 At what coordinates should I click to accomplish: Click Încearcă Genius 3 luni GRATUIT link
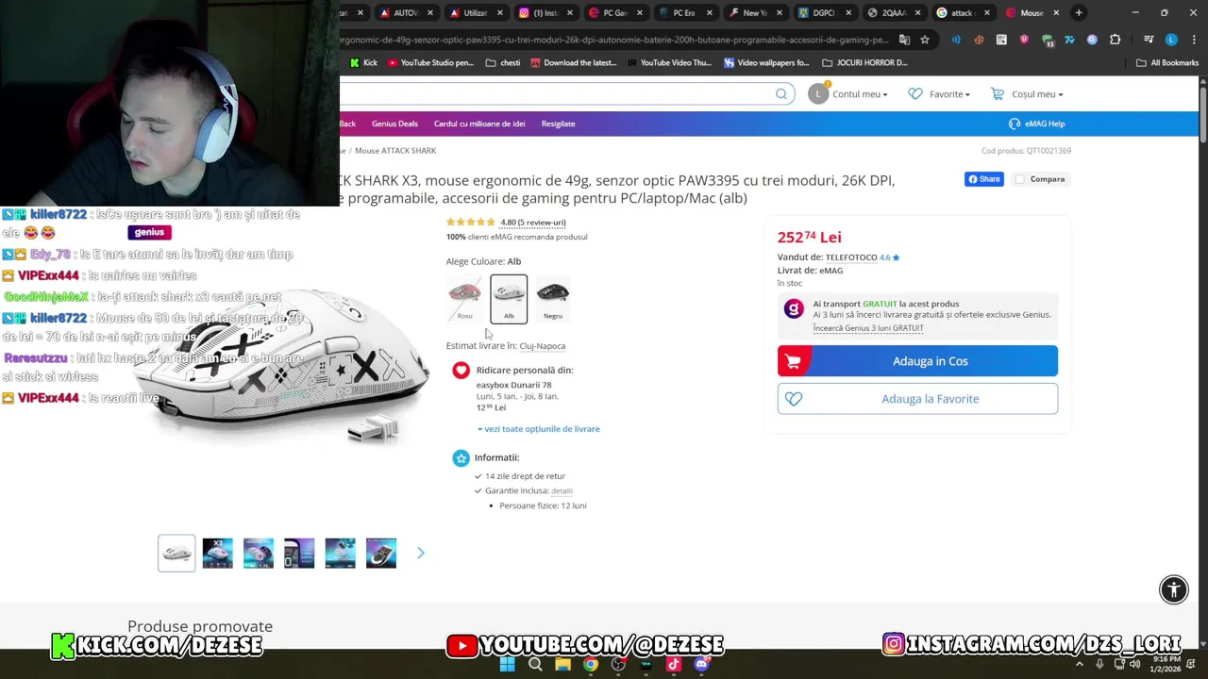pyautogui.click(x=868, y=328)
